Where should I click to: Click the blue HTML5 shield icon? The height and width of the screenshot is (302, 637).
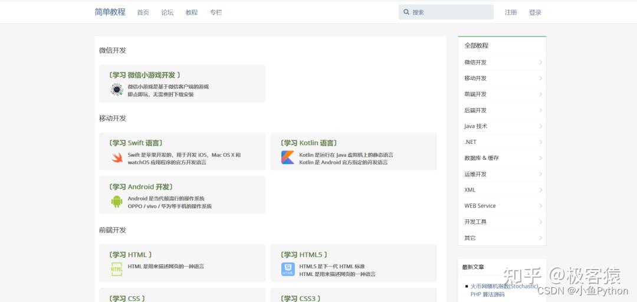pyautogui.click(x=288, y=269)
